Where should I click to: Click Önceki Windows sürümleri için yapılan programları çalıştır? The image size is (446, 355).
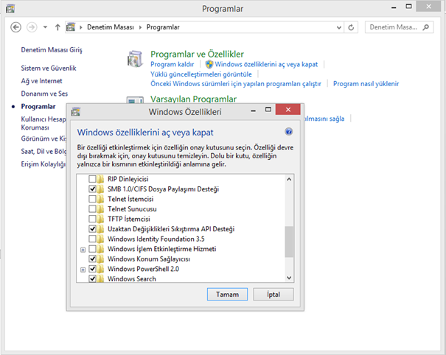point(236,84)
